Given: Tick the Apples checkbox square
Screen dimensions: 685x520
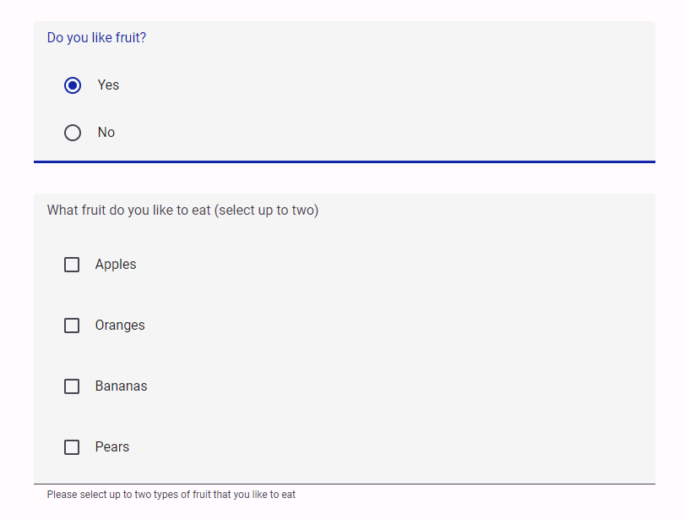Looking at the screenshot, I should (72, 265).
